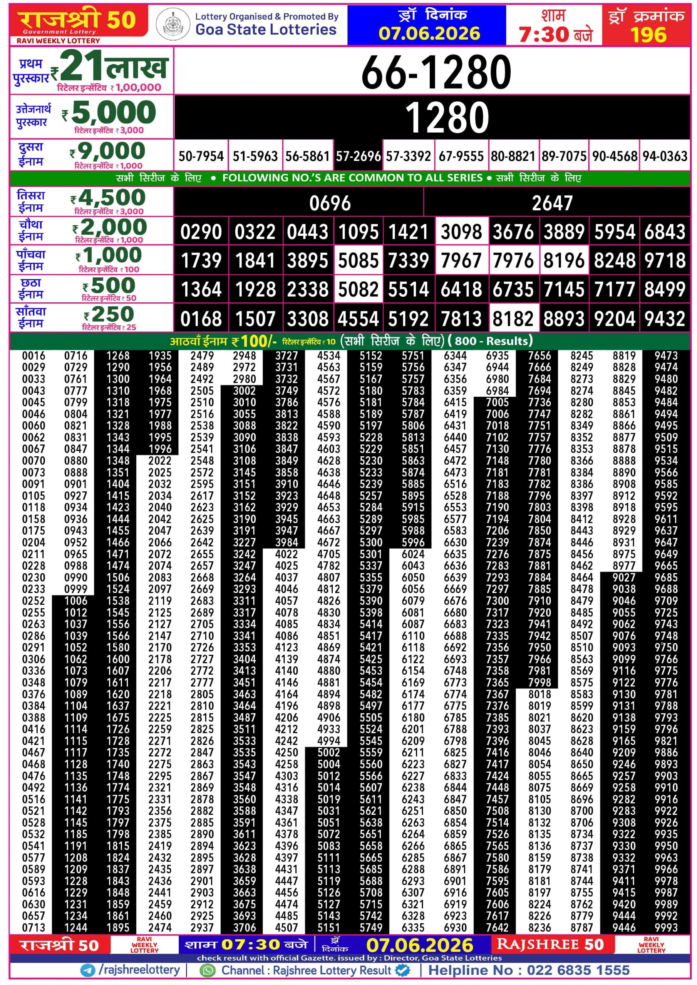Click sixth prize number 5082
Screen dimensions: 697x985
click(x=358, y=289)
